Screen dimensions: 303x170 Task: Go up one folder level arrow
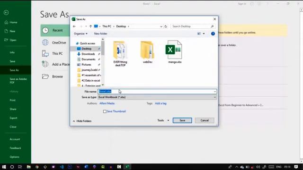90,26
